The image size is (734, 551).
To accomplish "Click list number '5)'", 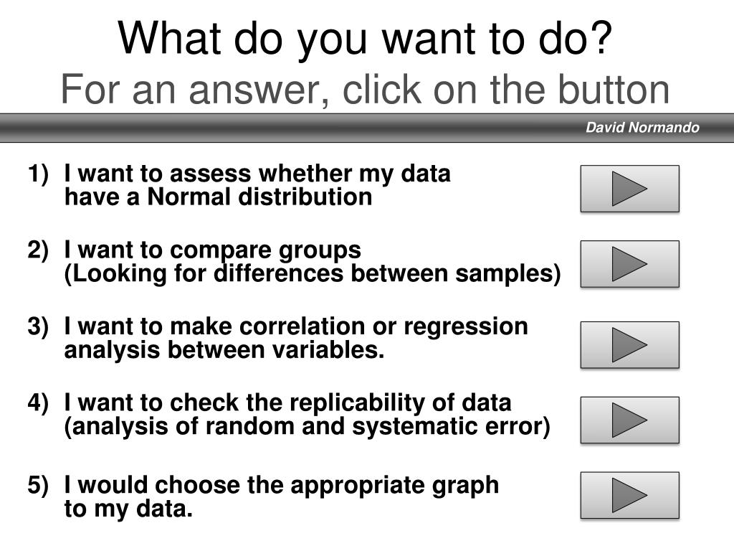I will [38, 486].
